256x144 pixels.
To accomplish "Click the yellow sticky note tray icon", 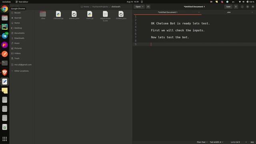I will click(x=217, y=2).
